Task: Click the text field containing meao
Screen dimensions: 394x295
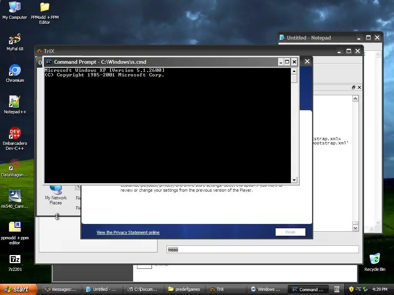Action: [262, 249]
